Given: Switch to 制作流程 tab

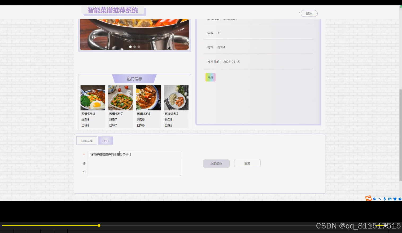Looking at the screenshot, I should click(87, 141).
